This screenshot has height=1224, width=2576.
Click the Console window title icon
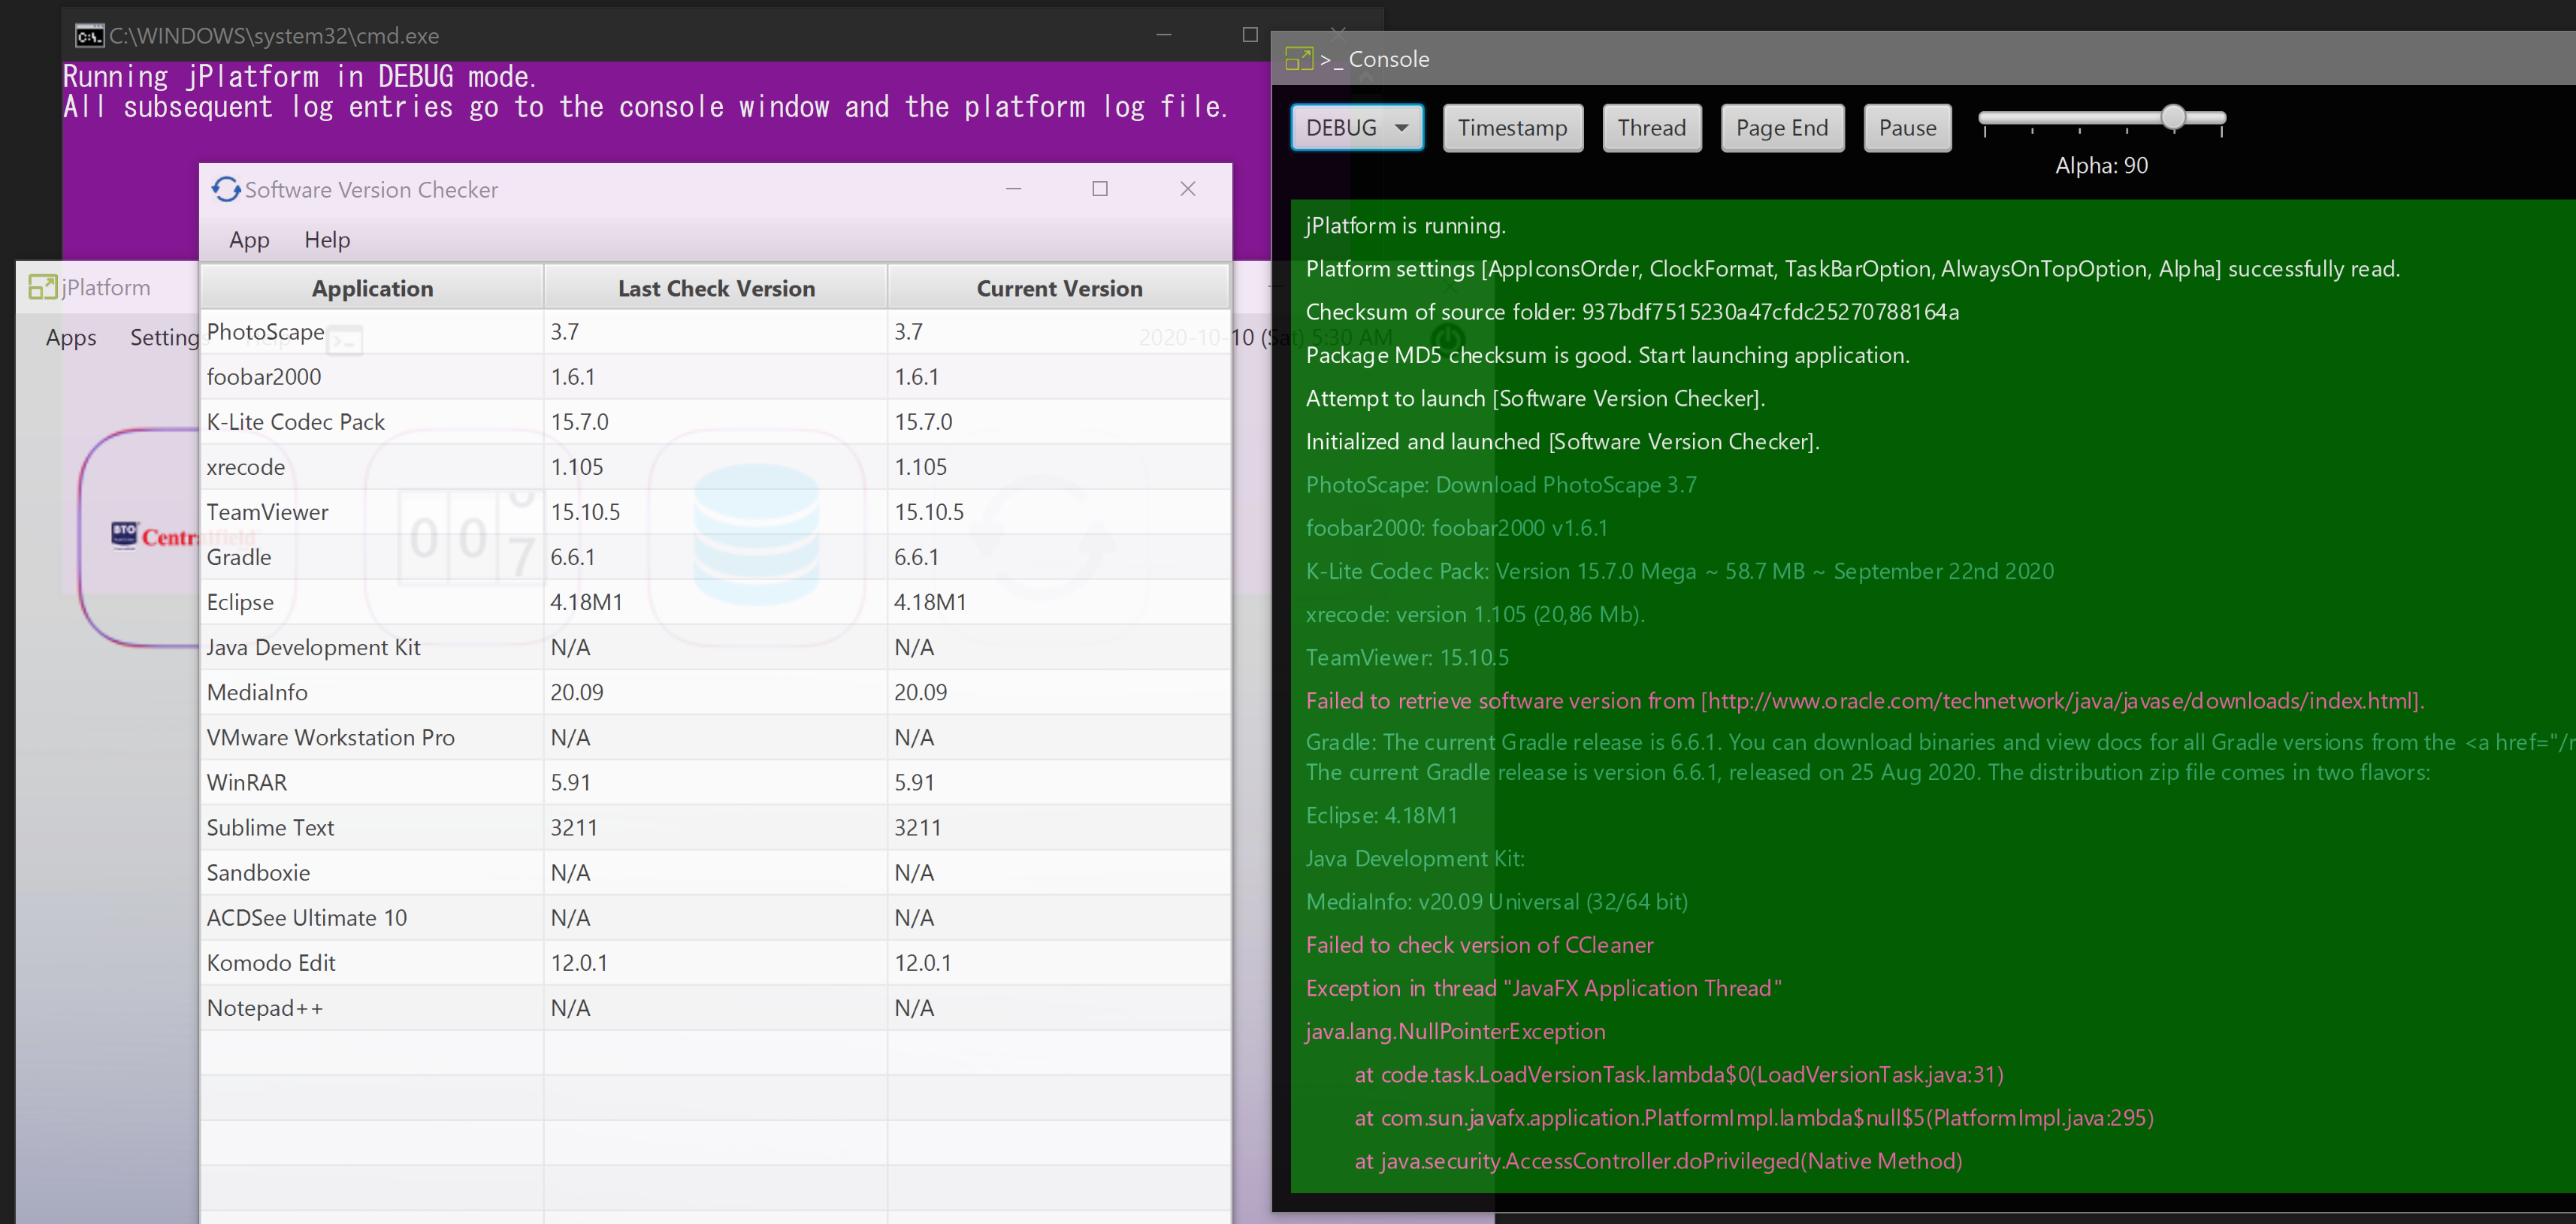pyautogui.click(x=1298, y=59)
